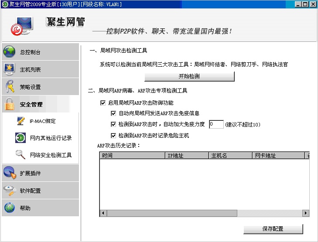
Task: Open the IP-MAC绑定 sub-item
Action: (43, 121)
